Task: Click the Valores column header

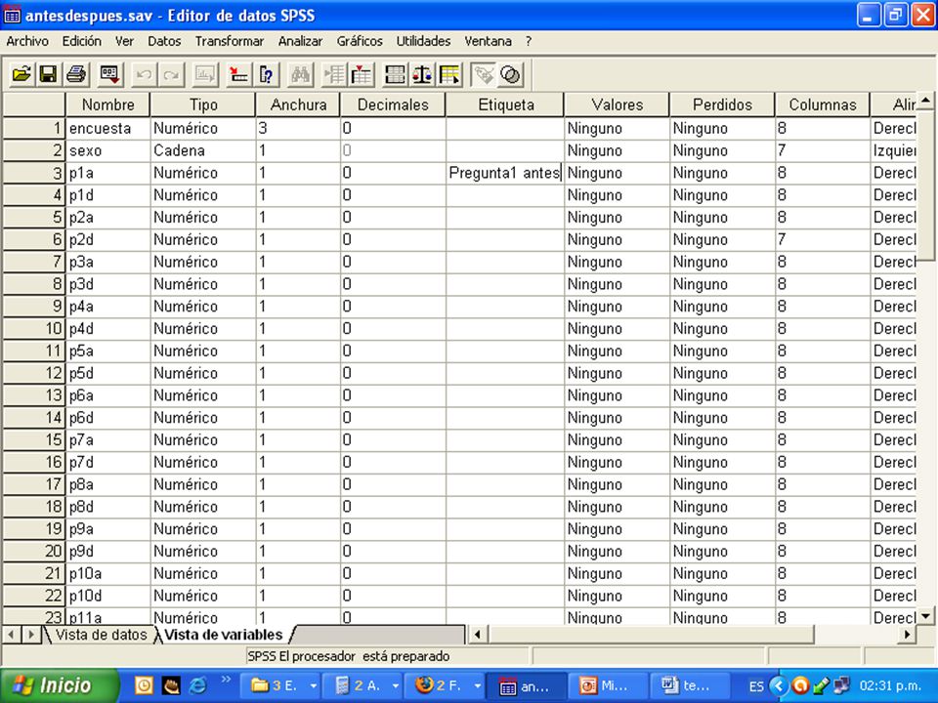Action: point(617,104)
